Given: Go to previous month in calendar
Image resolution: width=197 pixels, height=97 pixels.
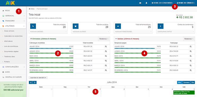Looking at the screenshot, I should (x=31, y=82).
